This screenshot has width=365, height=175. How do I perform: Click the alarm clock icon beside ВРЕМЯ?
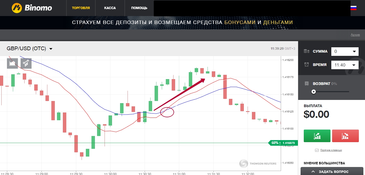(307, 65)
